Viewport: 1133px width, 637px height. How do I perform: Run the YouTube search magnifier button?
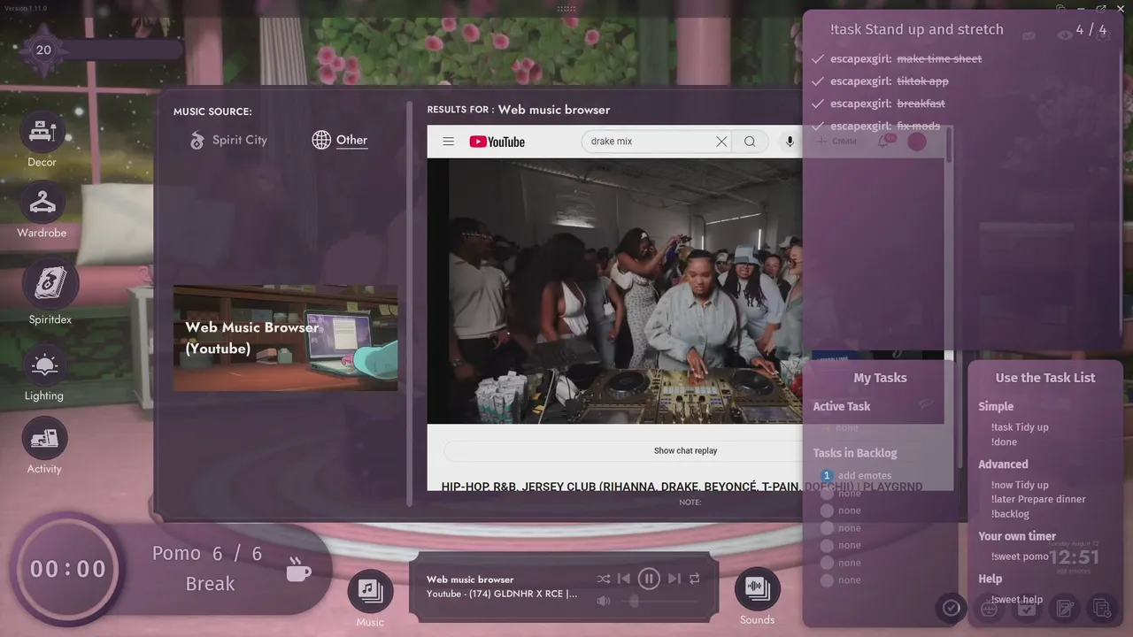(x=750, y=142)
